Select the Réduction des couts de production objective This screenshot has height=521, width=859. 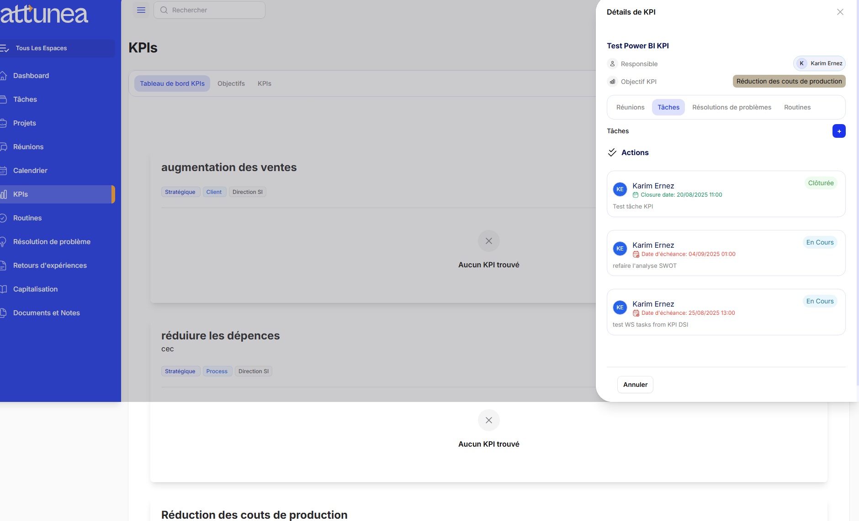tap(788, 81)
